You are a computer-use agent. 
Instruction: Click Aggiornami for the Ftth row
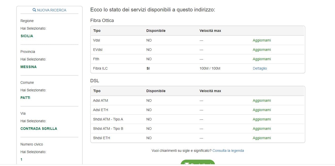262,59
